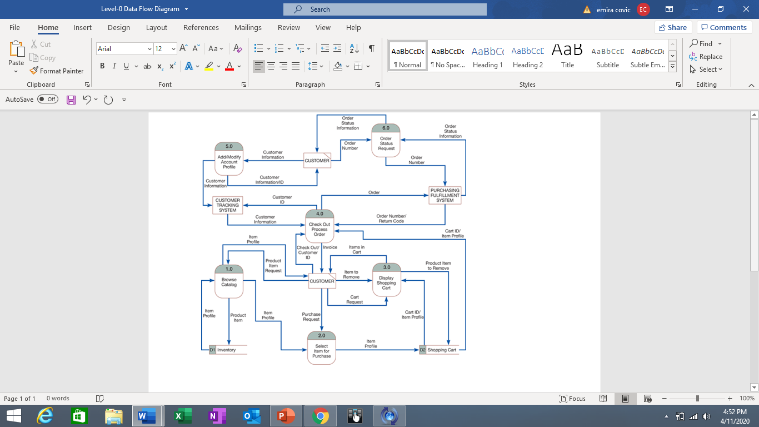Select center alignment

click(x=271, y=66)
